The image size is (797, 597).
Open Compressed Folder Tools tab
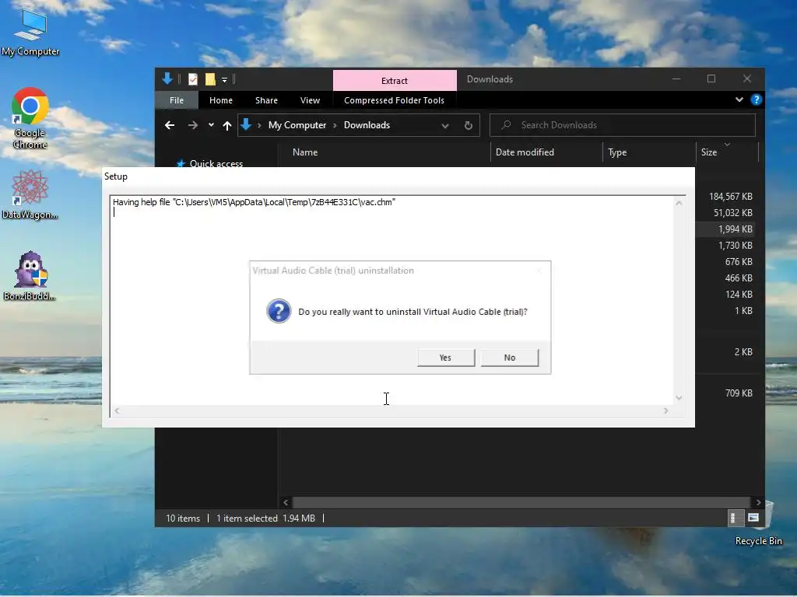pyautogui.click(x=394, y=100)
